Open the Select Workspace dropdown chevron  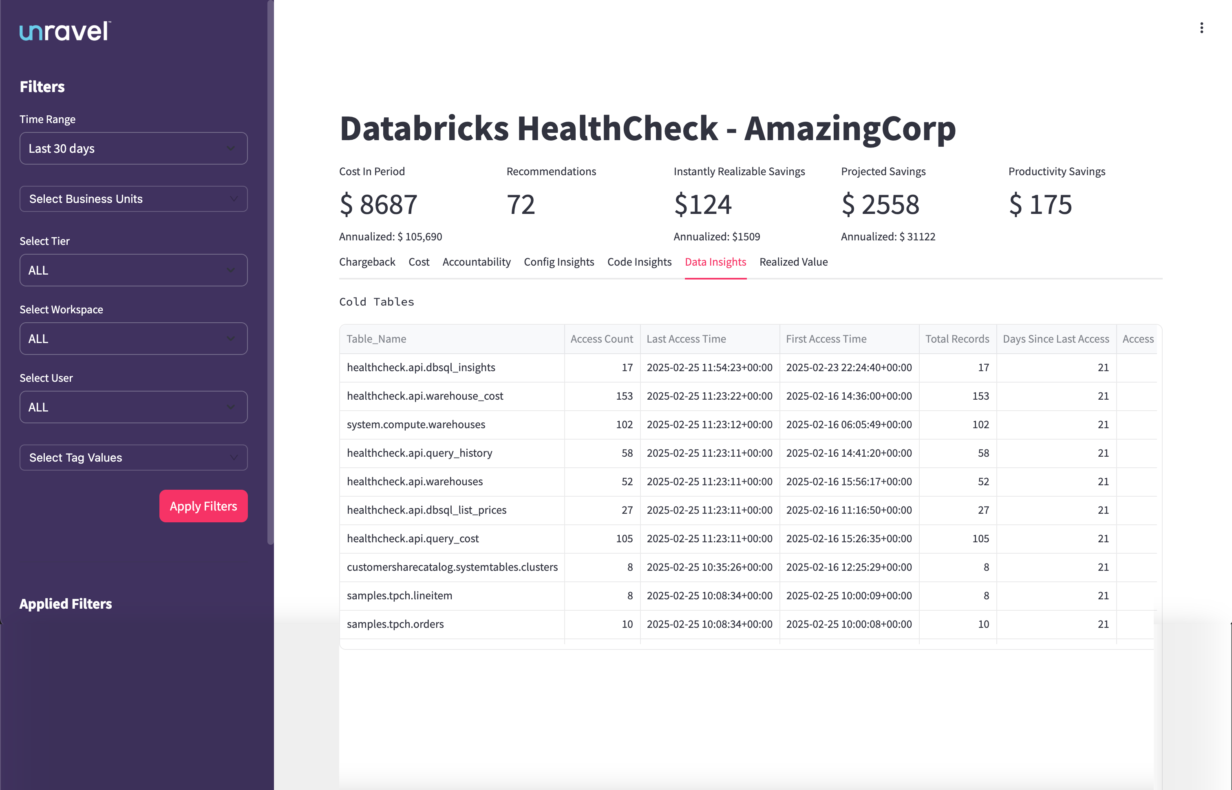click(230, 338)
